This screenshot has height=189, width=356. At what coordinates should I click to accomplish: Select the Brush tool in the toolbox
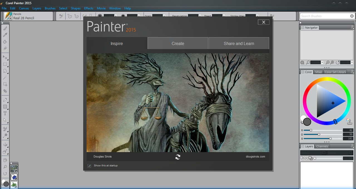(5, 28)
